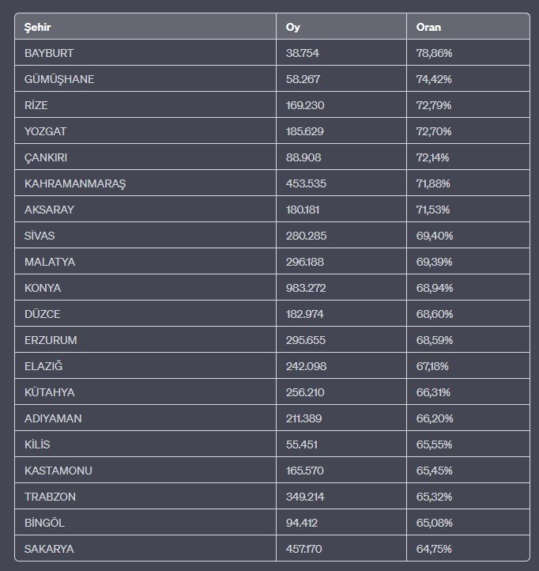Select the GÜMÜŞHANE row name

coord(59,79)
